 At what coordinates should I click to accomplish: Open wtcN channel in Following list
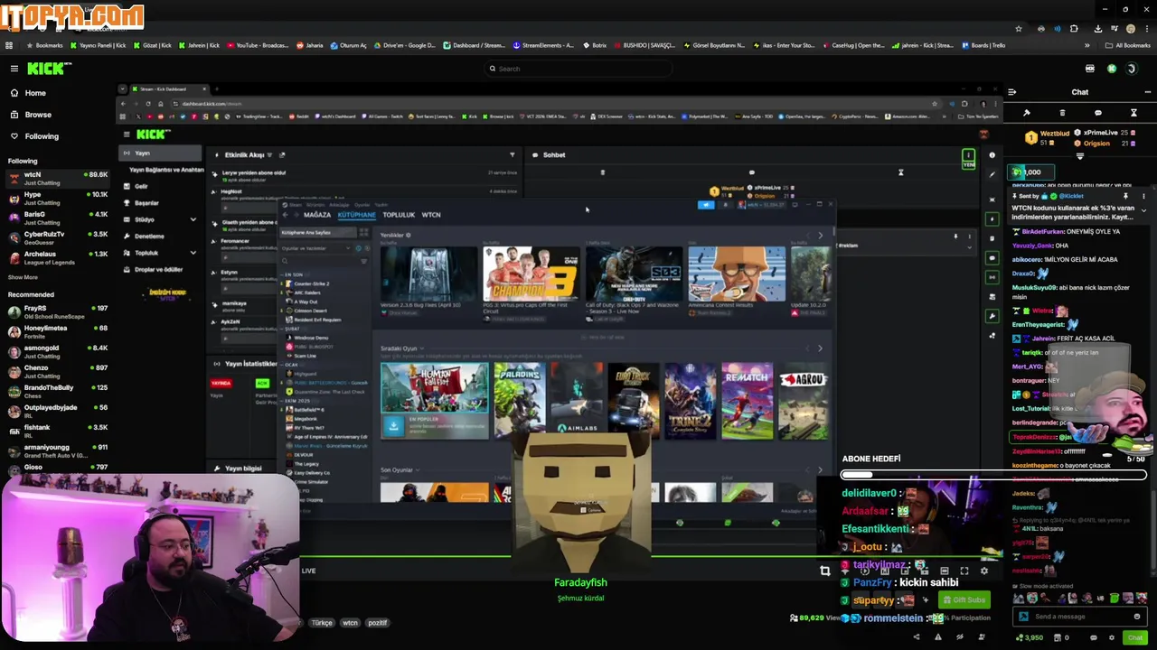point(56,179)
